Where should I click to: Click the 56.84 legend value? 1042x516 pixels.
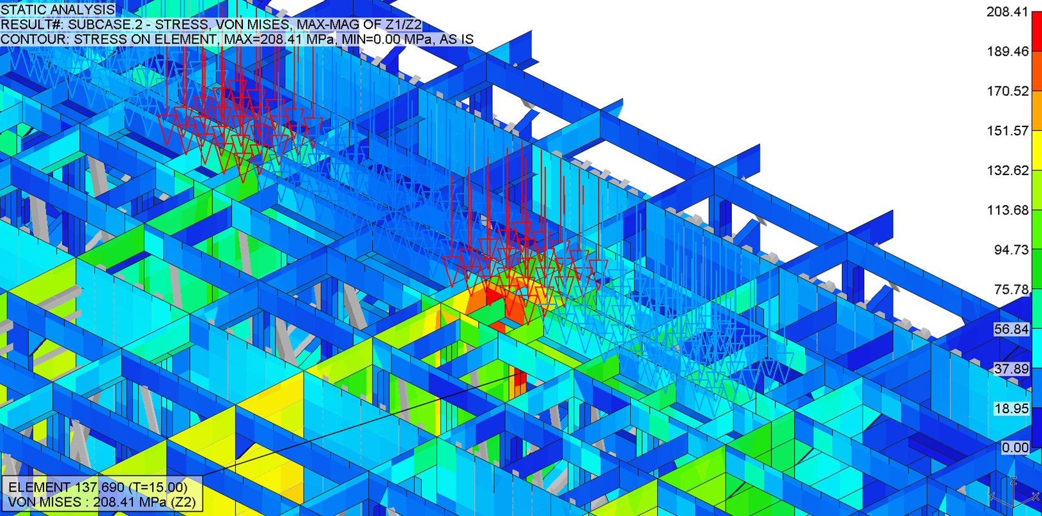coord(1011,329)
